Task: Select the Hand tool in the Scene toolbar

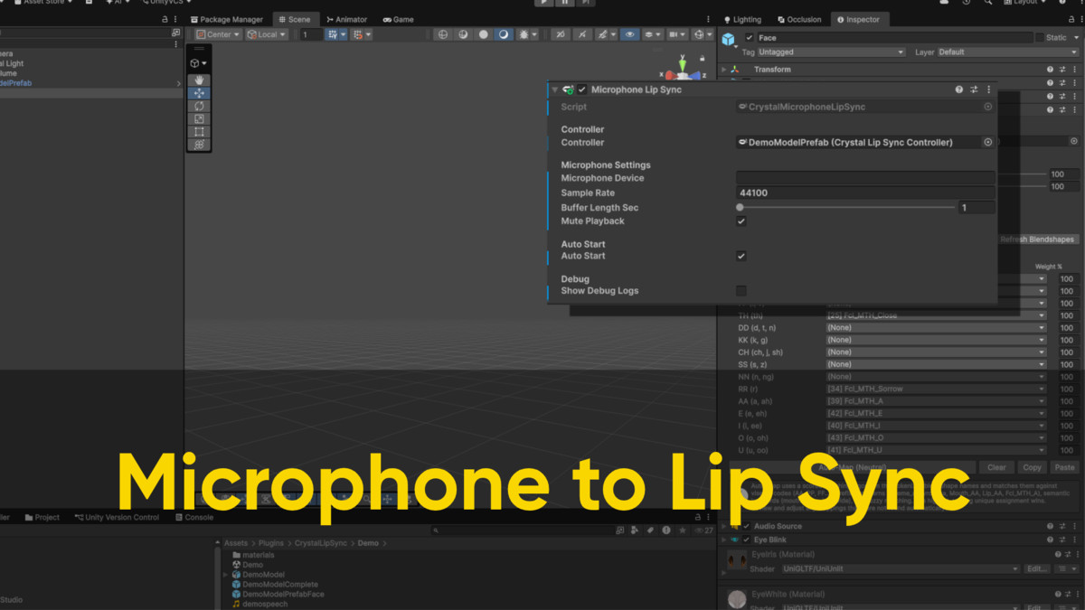Action: tap(200, 79)
